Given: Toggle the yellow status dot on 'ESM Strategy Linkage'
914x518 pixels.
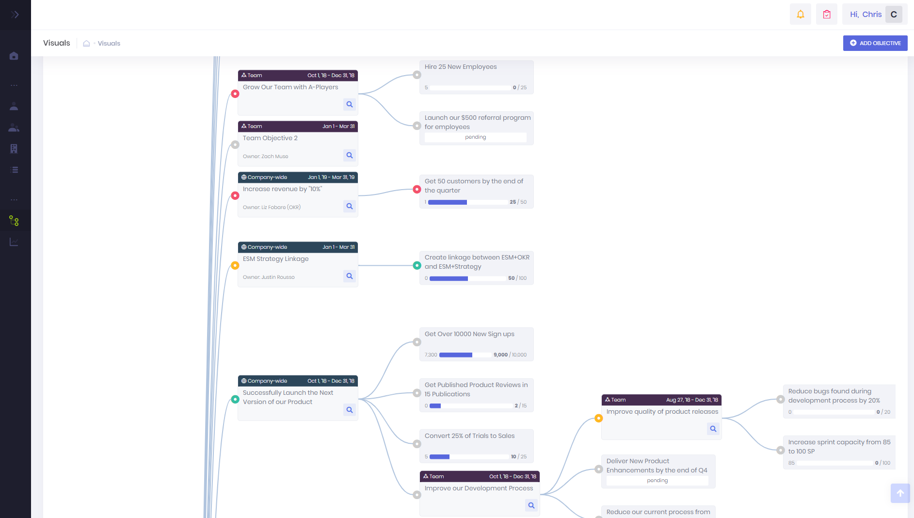Looking at the screenshot, I should coord(235,265).
